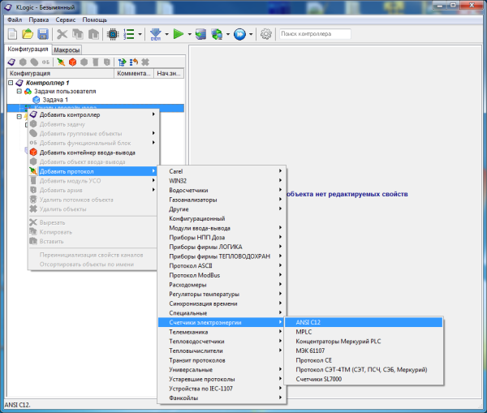487x413 pixels.
Task: Click the Поиск контроллера search field
Action: [x=314, y=34]
